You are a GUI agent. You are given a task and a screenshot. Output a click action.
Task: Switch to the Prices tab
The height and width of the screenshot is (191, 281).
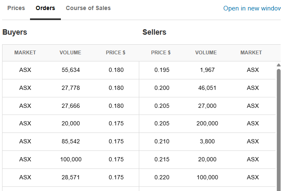tap(16, 8)
